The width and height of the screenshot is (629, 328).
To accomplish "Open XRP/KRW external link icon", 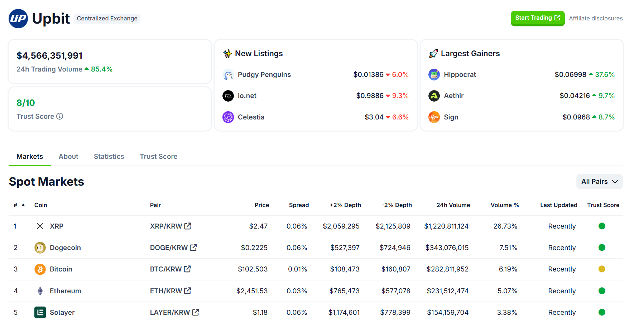I will 188,226.
